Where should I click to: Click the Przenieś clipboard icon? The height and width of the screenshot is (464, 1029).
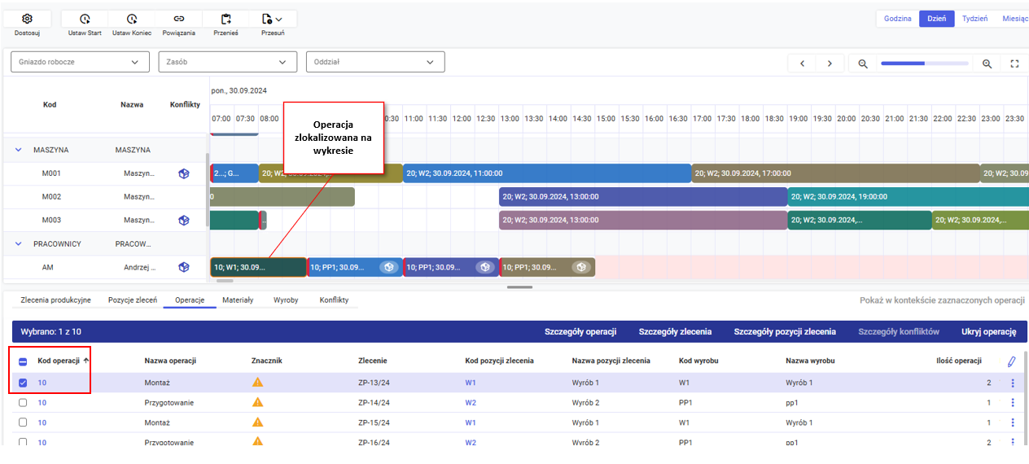(x=226, y=19)
